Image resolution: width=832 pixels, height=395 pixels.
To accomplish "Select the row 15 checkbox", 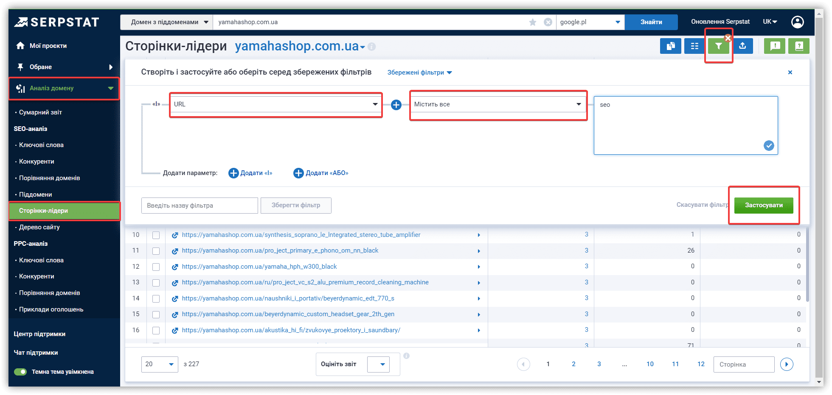I will pos(156,314).
